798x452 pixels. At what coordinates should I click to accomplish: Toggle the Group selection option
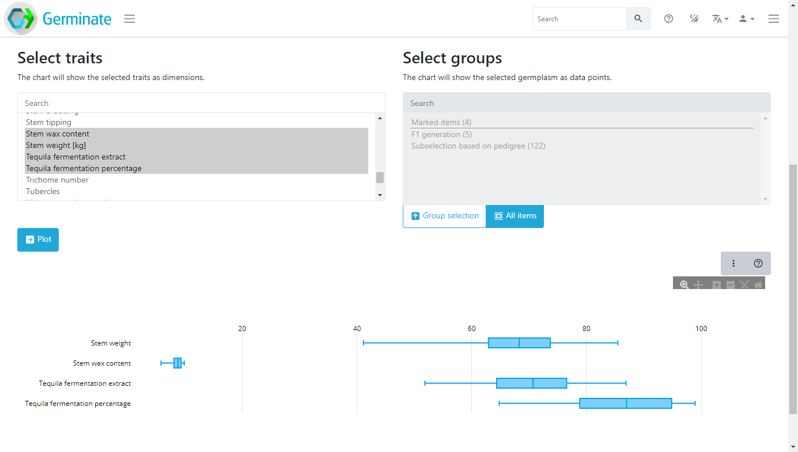coord(445,216)
